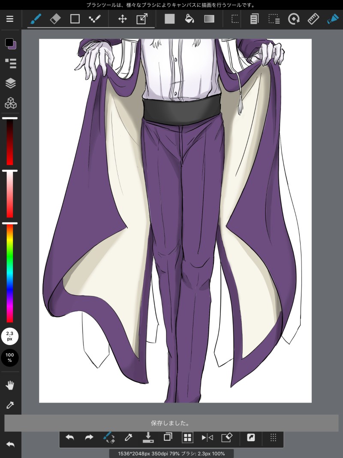343x458 pixels.
Task: Flip the canvas horizontally
Action: click(x=207, y=437)
